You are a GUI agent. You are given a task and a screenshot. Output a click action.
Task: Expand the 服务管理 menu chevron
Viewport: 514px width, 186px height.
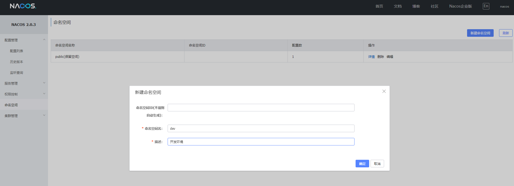click(x=44, y=83)
